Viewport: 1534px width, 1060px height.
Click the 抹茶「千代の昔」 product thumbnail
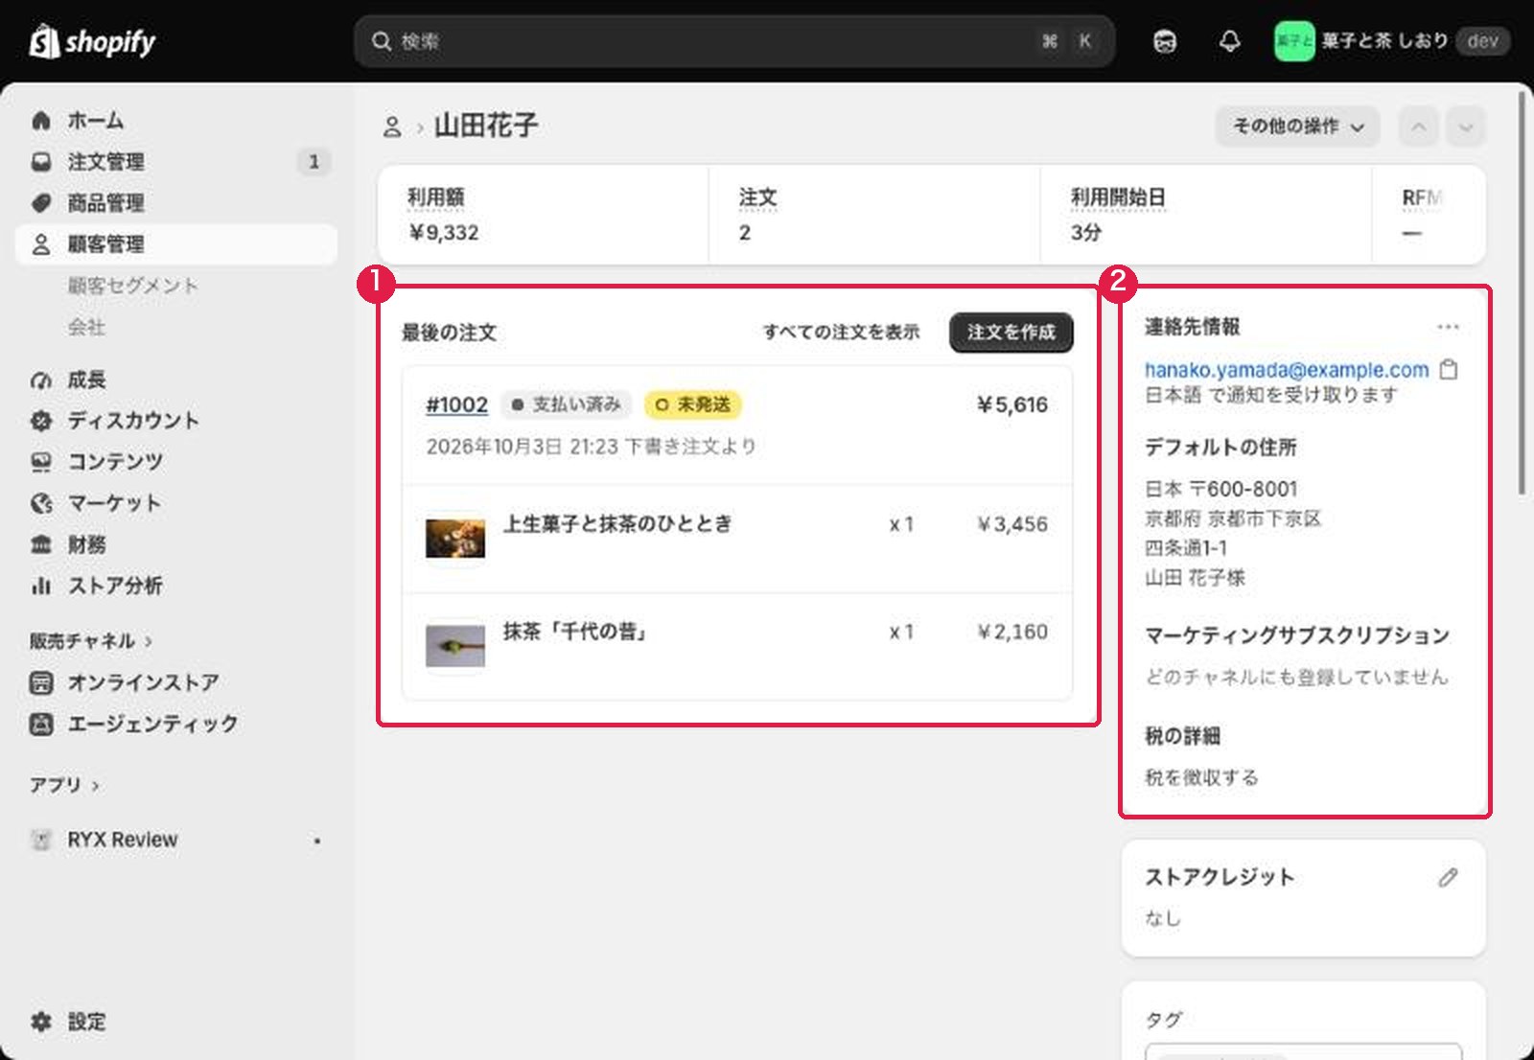(455, 646)
